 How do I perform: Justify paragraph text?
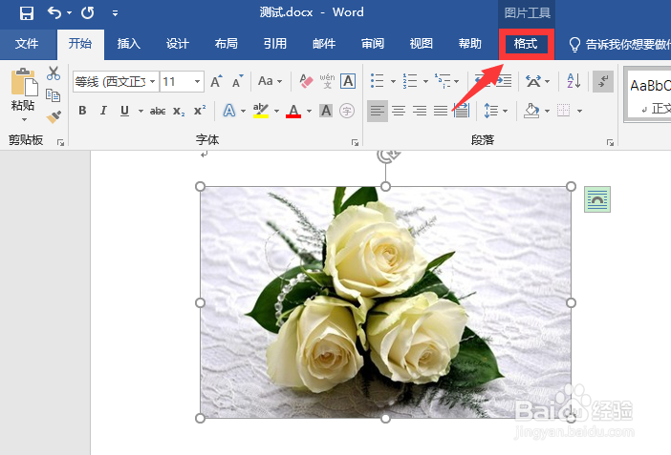(441, 111)
